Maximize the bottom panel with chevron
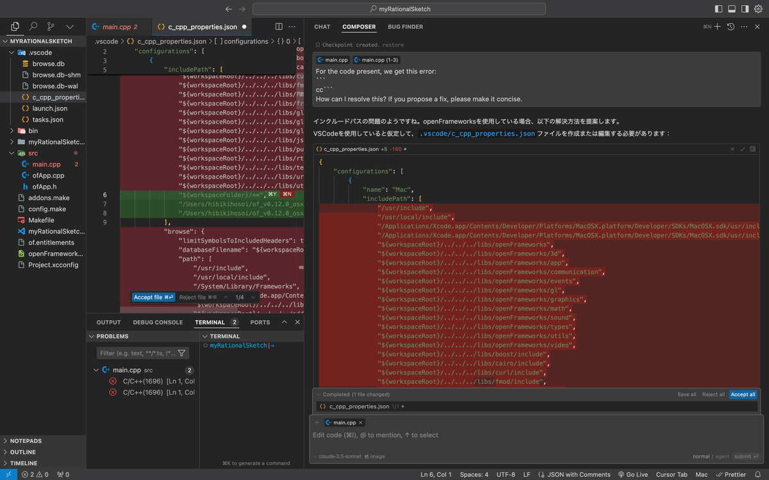The image size is (769, 480). 284,322
